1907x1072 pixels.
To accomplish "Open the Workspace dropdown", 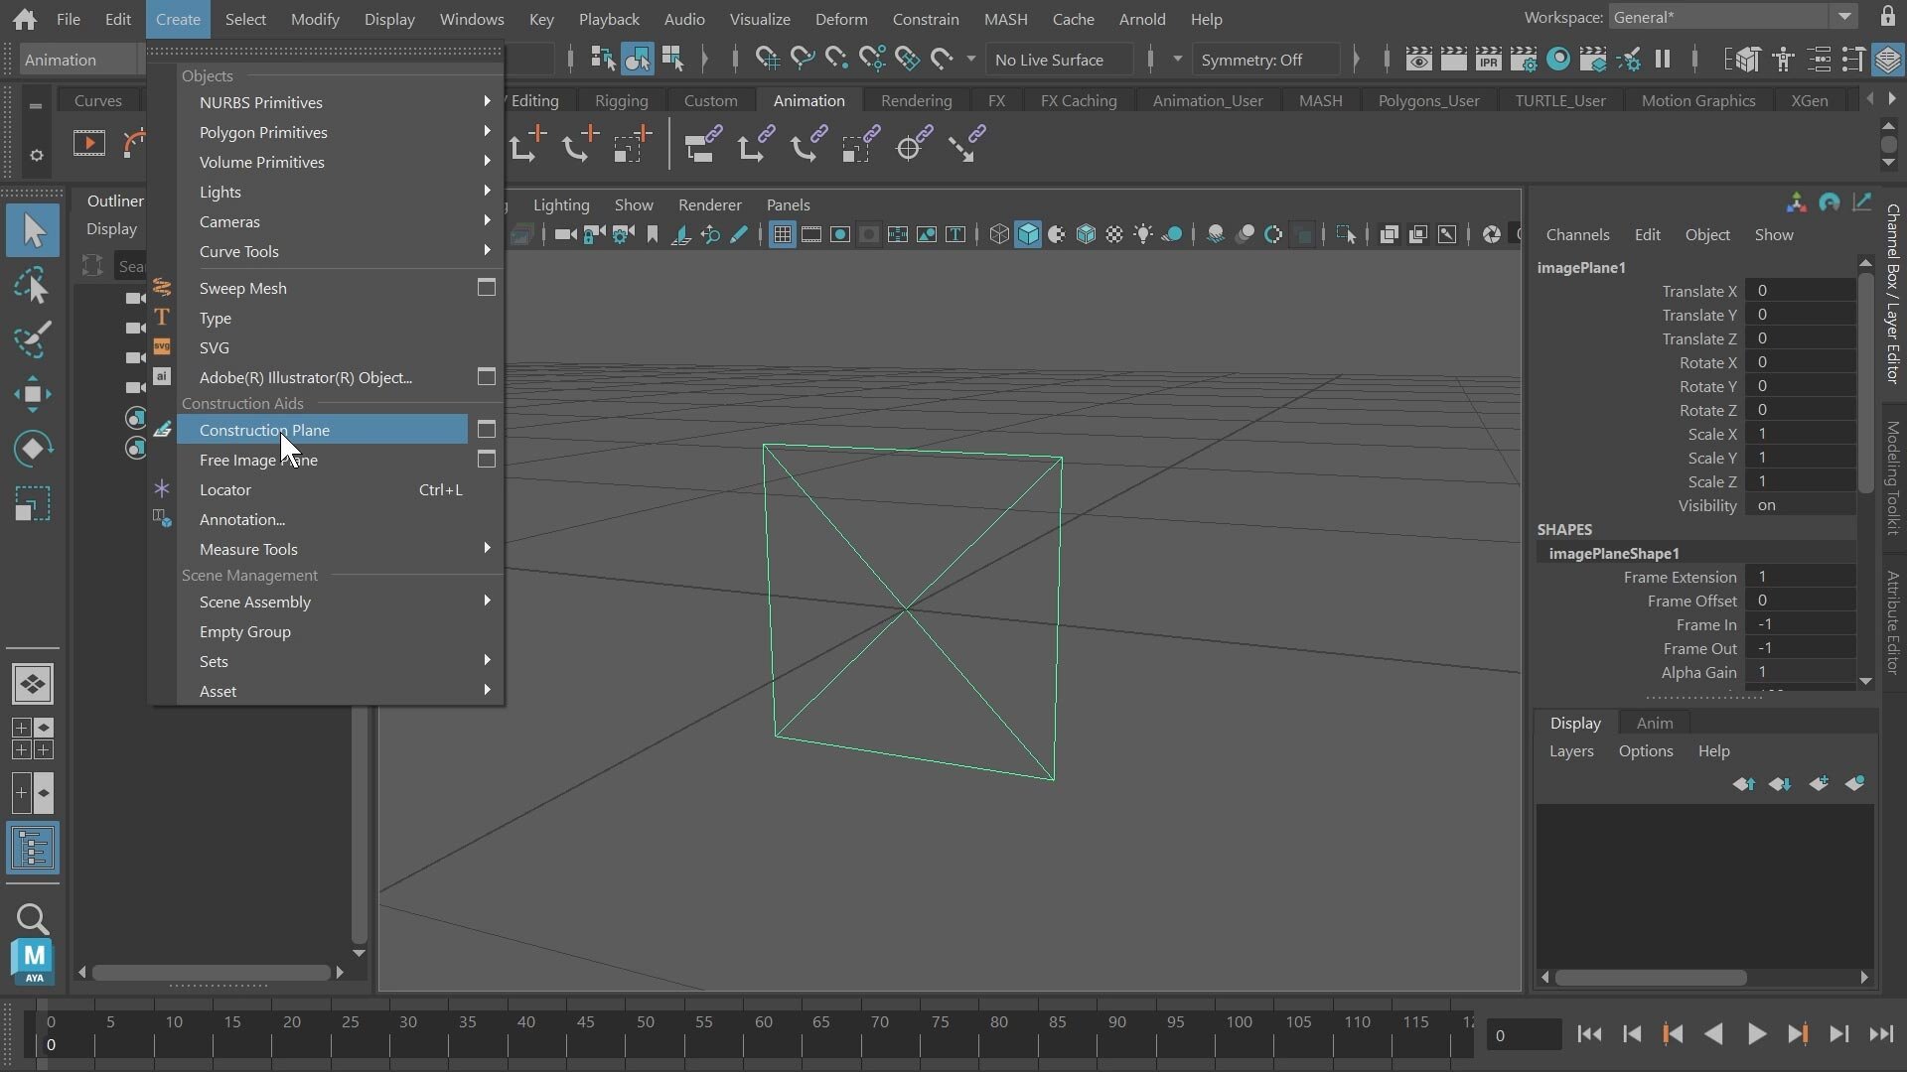I will pyautogui.click(x=1843, y=17).
